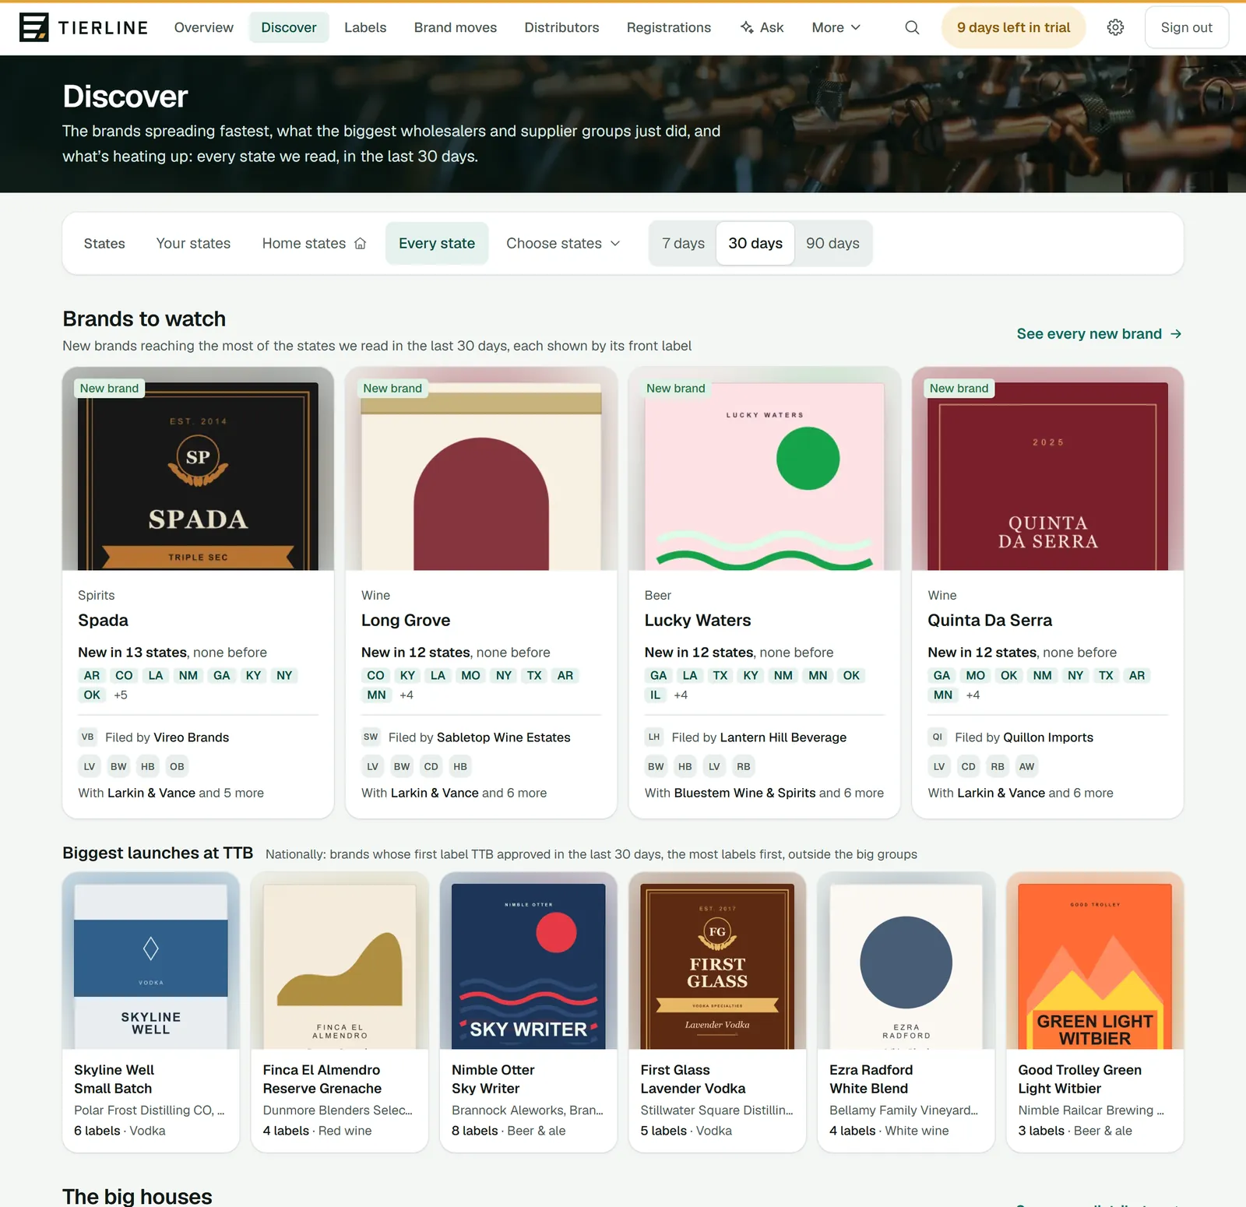Click the Tierline logo icon

(33, 27)
